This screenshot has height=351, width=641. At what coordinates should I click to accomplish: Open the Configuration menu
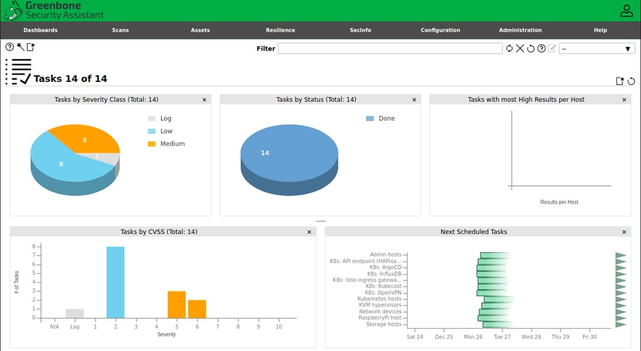pos(440,30)
